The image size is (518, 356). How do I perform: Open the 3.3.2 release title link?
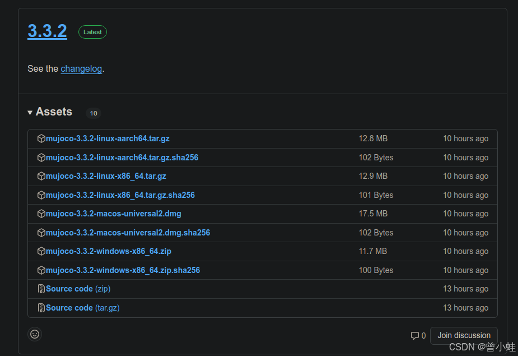coord(47,31)
